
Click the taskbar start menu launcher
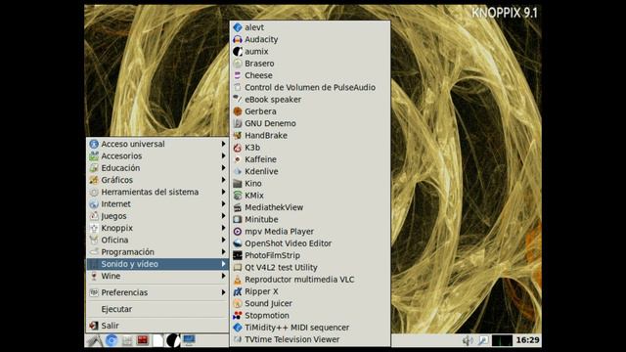click(x=95, y=340)
